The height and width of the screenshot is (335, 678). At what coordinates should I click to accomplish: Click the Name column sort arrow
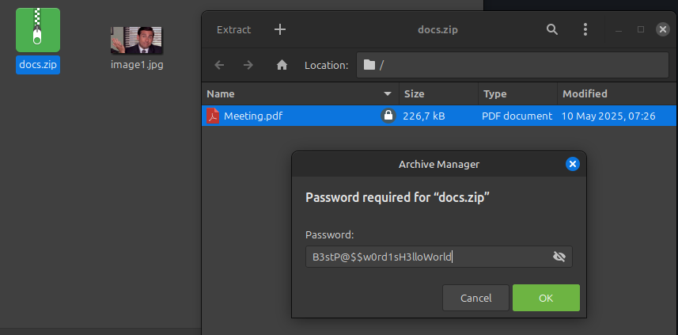click(x=388, y=93)
